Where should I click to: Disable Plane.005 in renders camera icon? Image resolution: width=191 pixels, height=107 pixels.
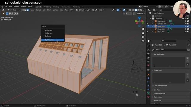188,32
